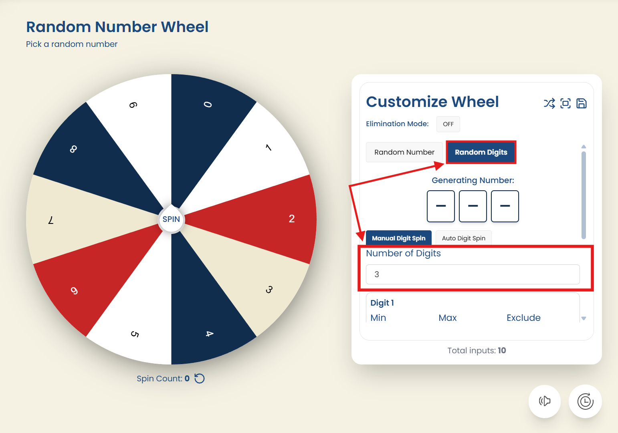Screen dimensions: 618x433
Task: Select Manual Digit Spin mode
Action: [x=398, y=238]
